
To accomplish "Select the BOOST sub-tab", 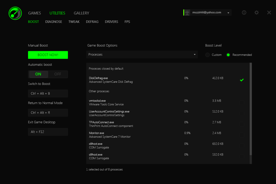I will click(x=33, y=22).
